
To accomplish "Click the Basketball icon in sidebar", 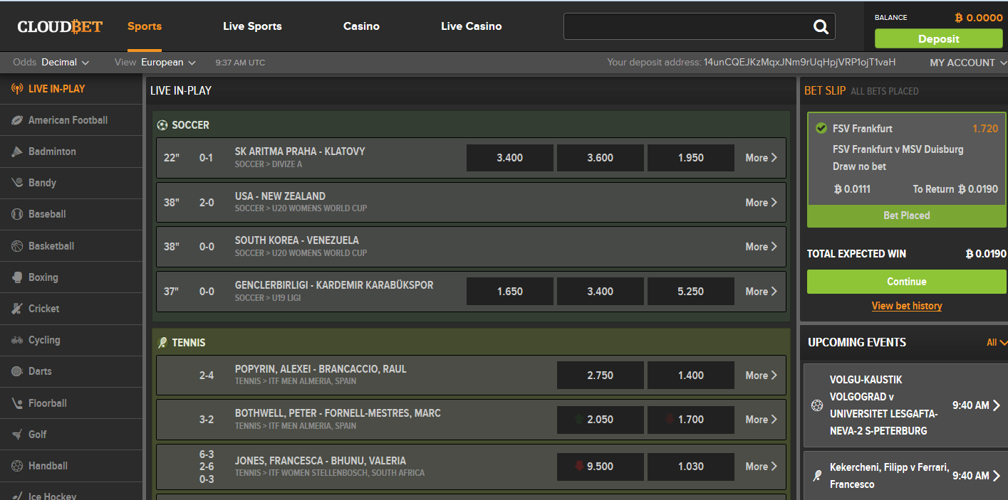I will point(17,246).
